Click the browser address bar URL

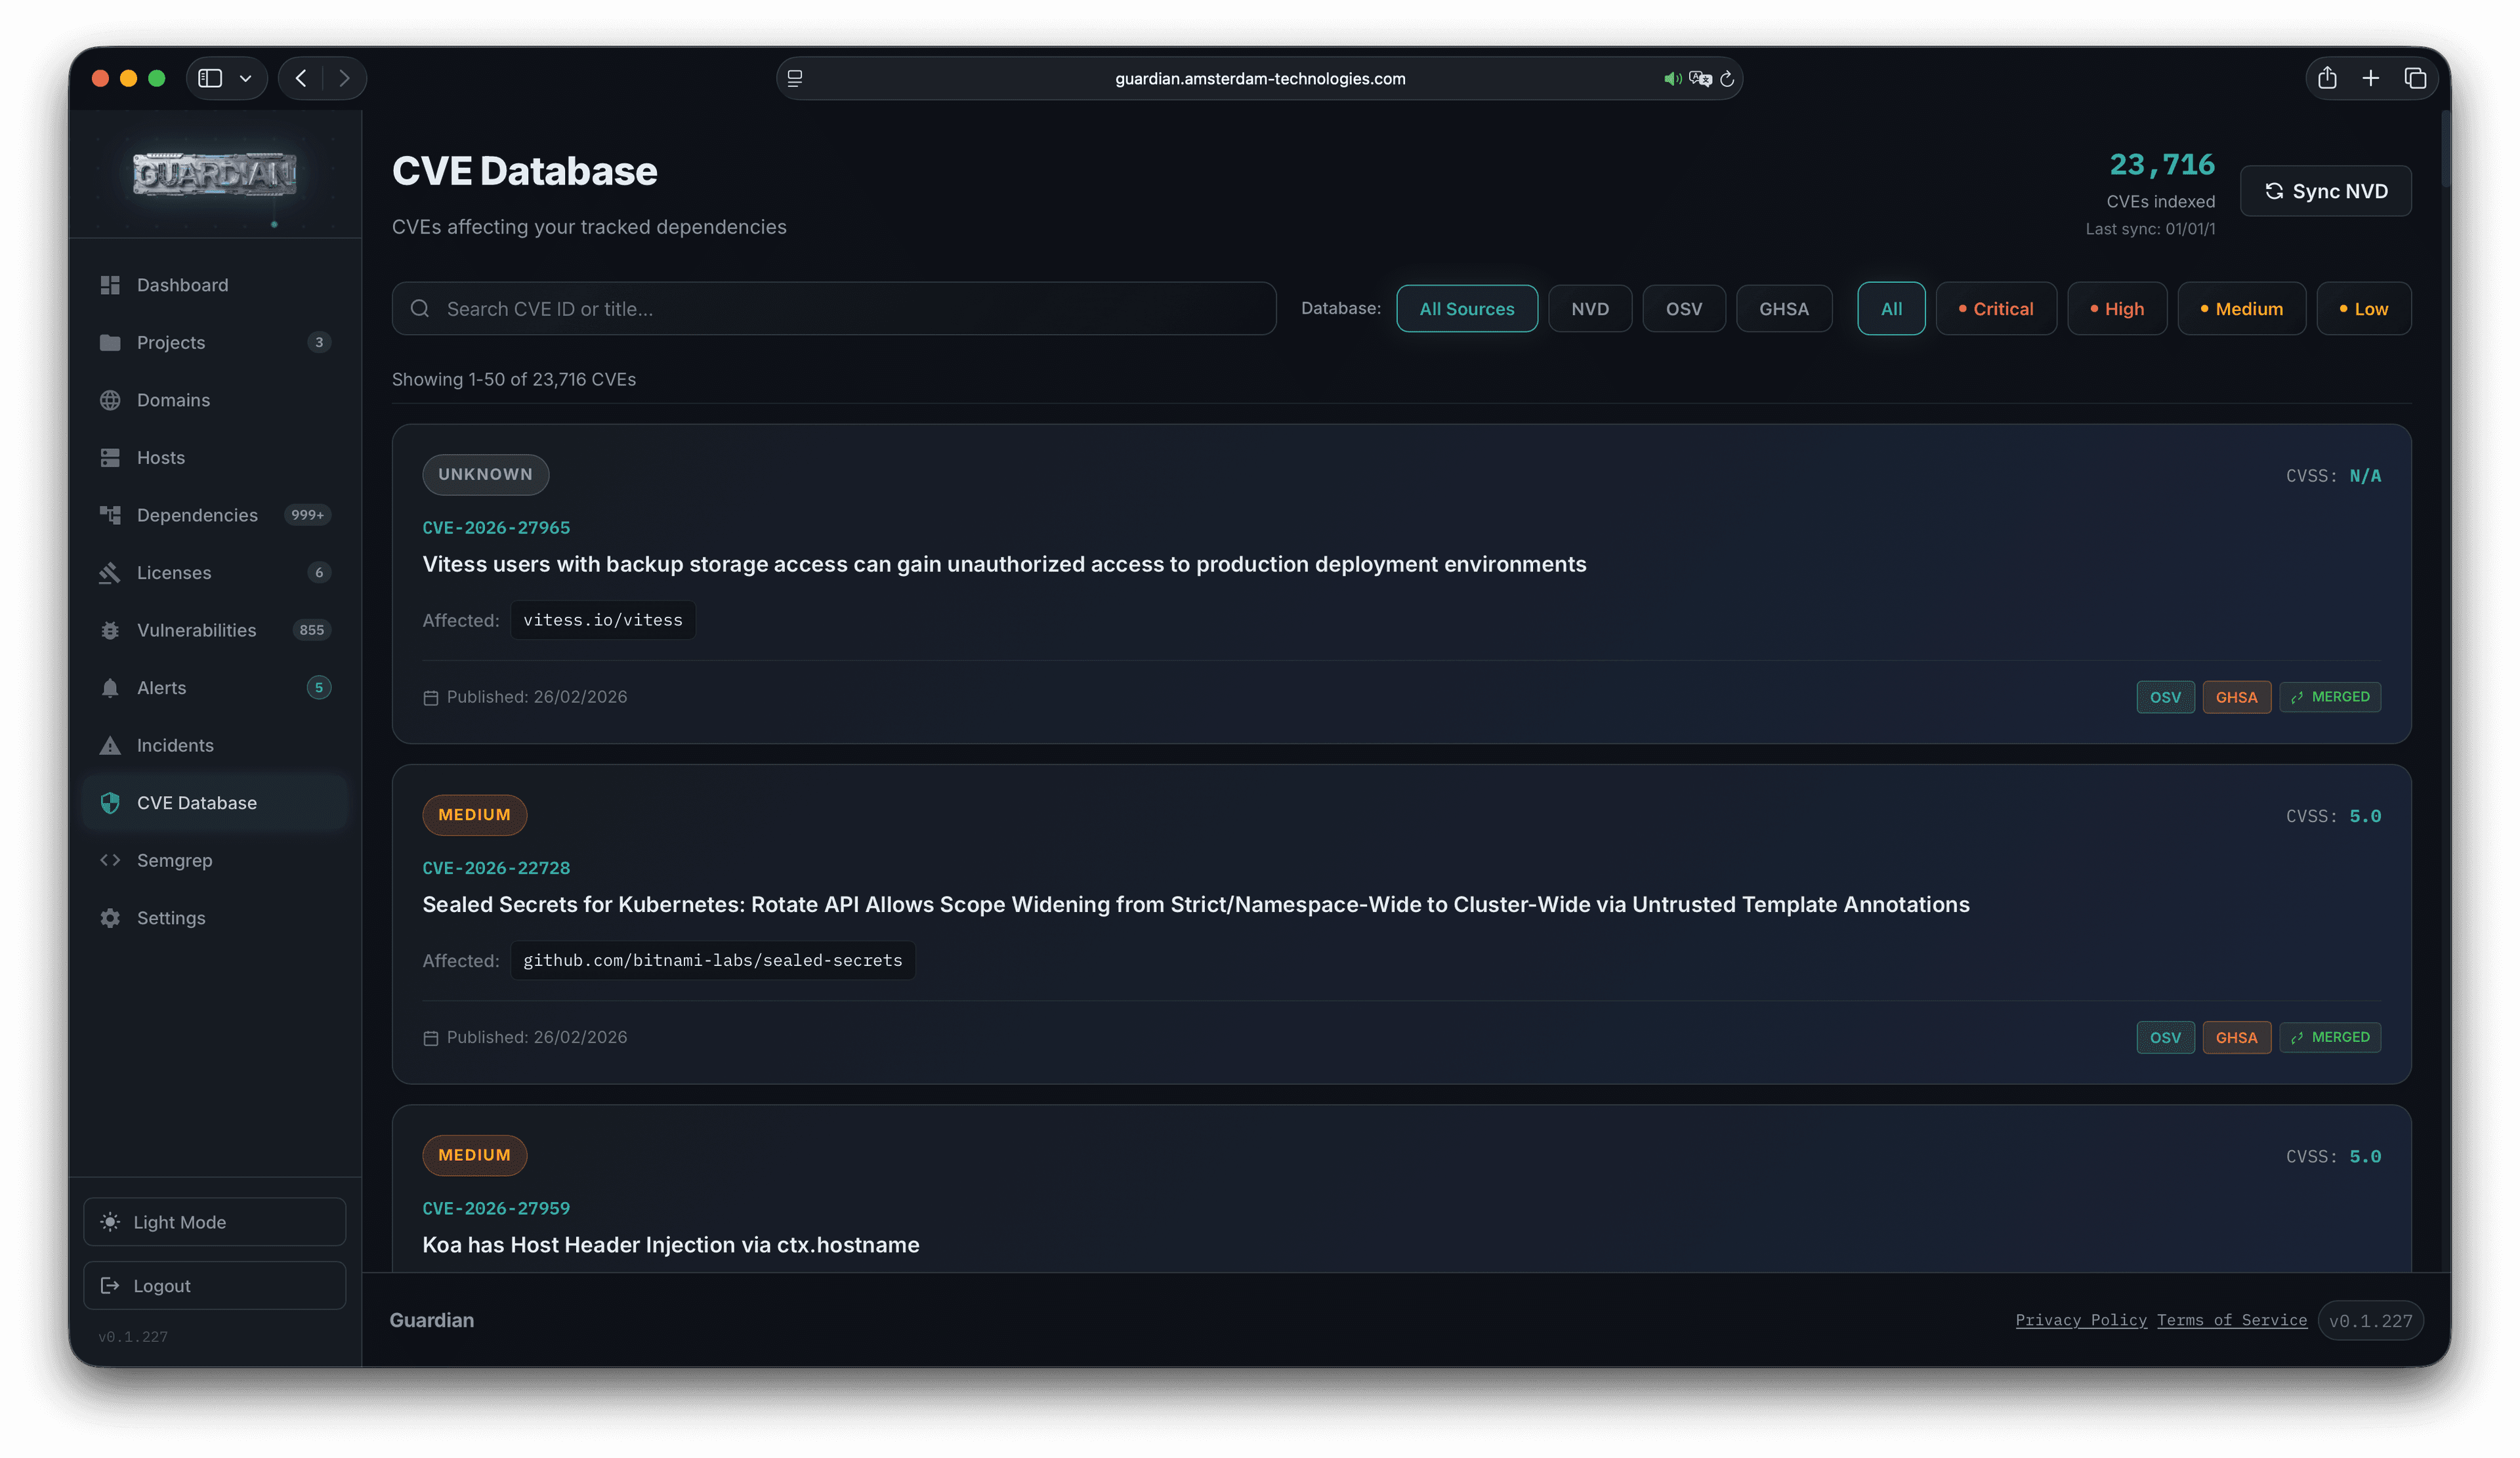(x=1260, y=78)
